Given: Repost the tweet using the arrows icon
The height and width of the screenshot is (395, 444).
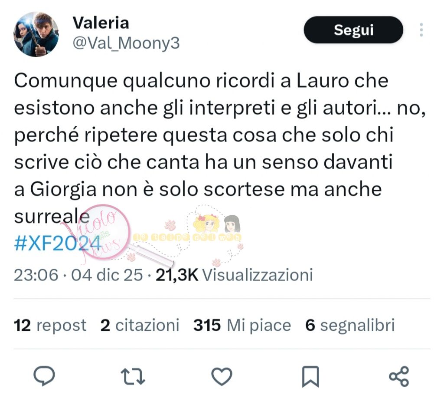Looking at the screenshot, I should [x=133, y=376].
